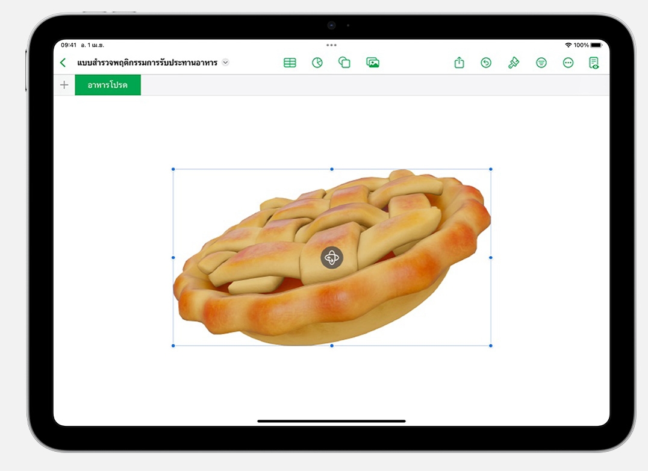648x471 pixels.
Task: Open the organize and filter options
Action: 541,63
